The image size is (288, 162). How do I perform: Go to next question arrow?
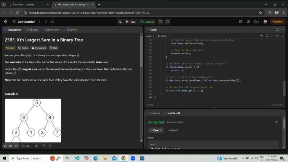pyautogui.click(x=46, y=22)
